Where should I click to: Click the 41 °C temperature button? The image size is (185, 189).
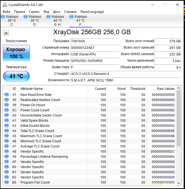16,76
